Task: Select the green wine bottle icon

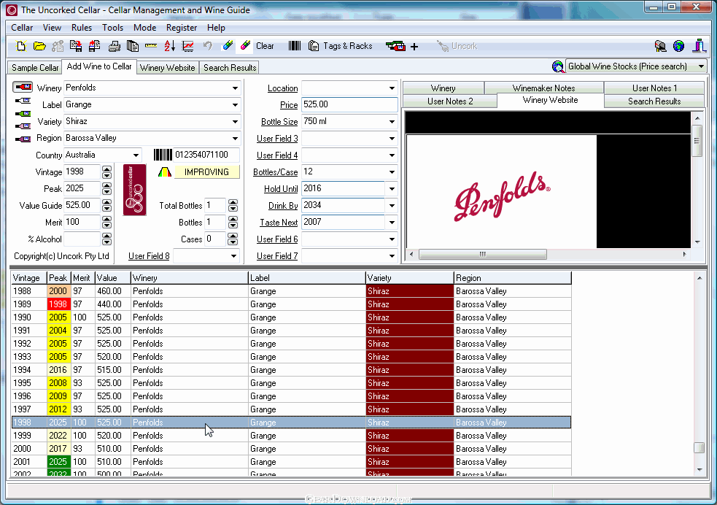Action: click(x=23, y=113)
